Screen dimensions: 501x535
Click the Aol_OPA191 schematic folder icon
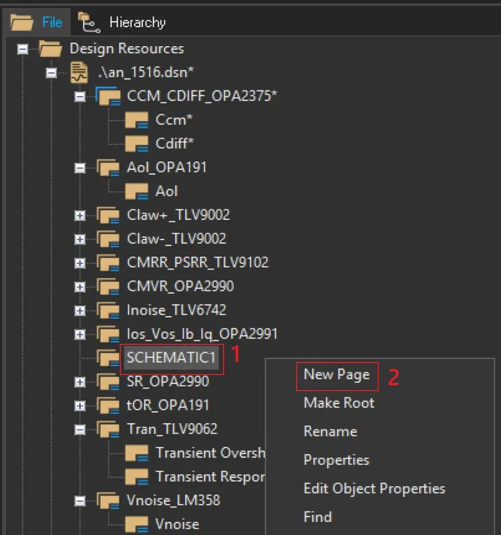point(108,168)
